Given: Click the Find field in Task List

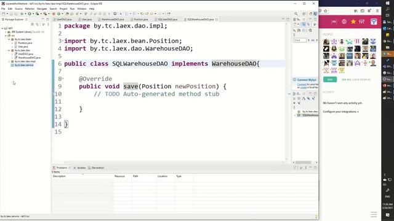Looking at the screenshot, I should [300, 40].
